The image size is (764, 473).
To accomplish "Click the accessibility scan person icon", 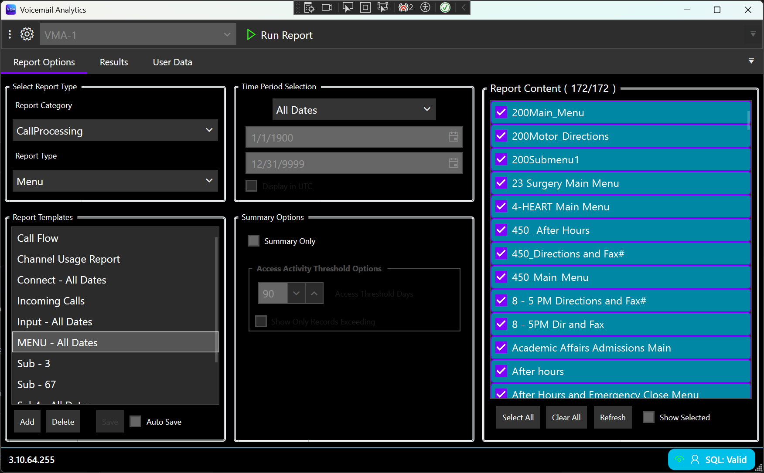I will 426,7.
